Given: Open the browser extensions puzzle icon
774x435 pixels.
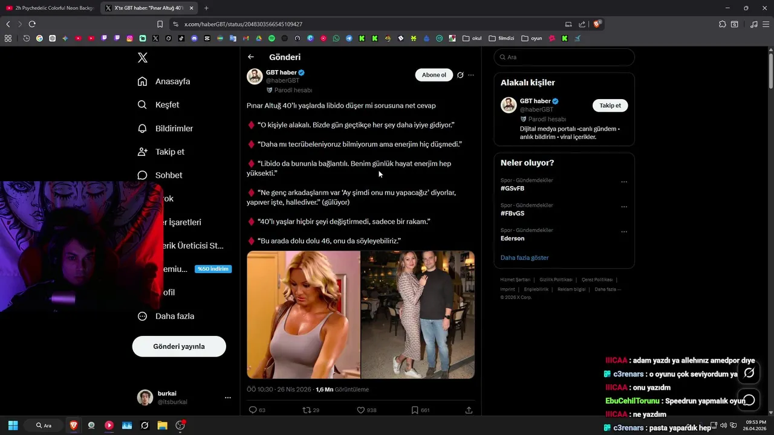Looking at the screenshot, I should [x=723, y=24].
